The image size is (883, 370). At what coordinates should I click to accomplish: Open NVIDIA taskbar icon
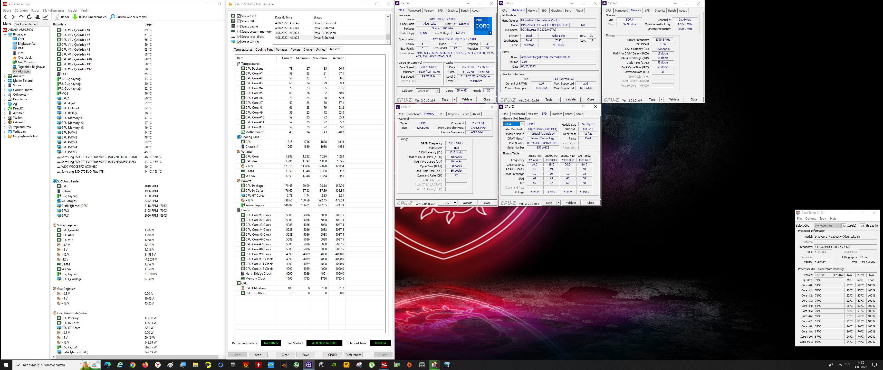334,365
